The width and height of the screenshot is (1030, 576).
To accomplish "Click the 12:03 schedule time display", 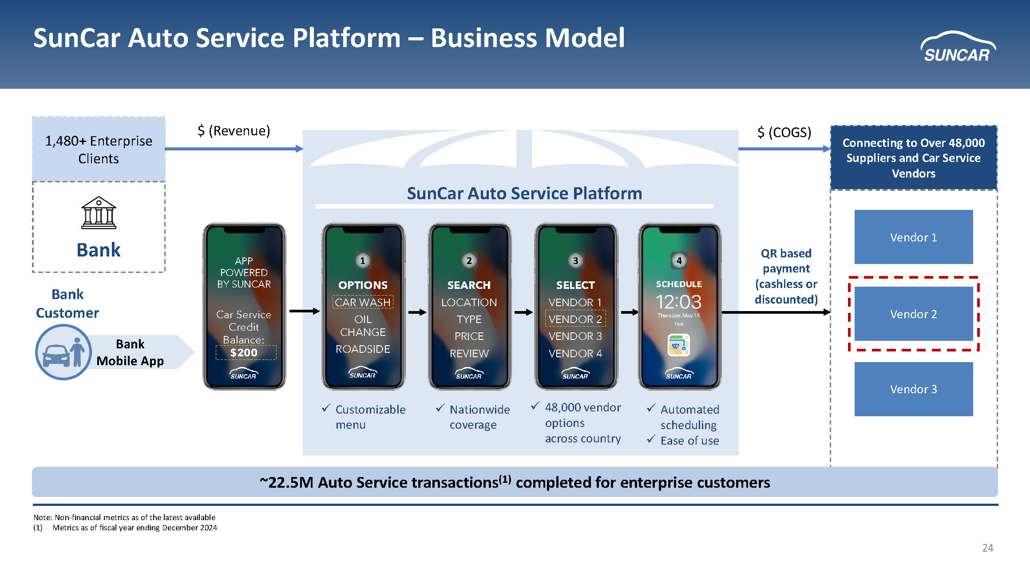I will pyautogui.click(x=678, y=302).
